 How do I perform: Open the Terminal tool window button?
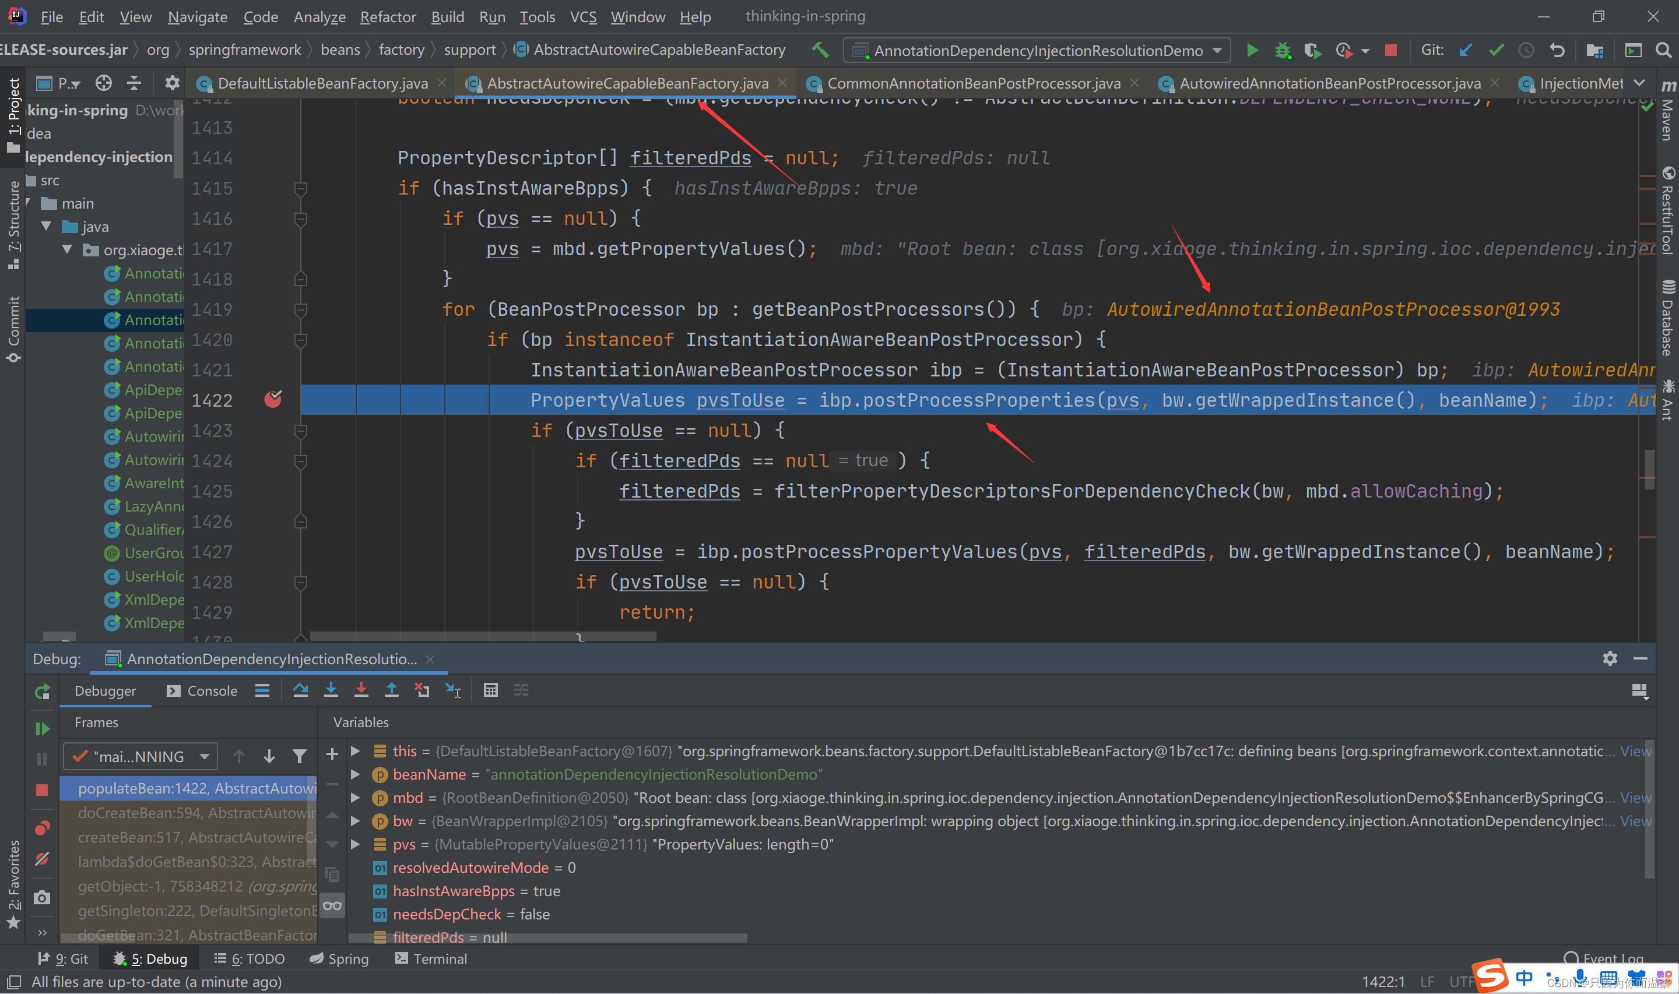[x=431, y=958]
